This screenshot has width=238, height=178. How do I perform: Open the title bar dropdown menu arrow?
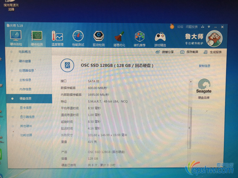(209, 27)
